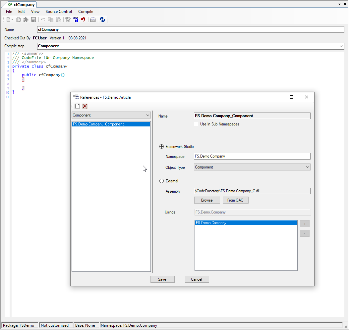
Task: Click the New document toolbar icon
Action: 8,20
